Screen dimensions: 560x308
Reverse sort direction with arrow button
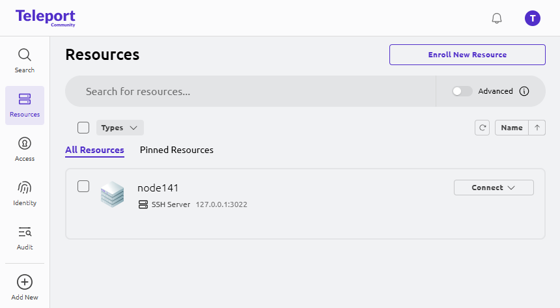tap(537, 128)
